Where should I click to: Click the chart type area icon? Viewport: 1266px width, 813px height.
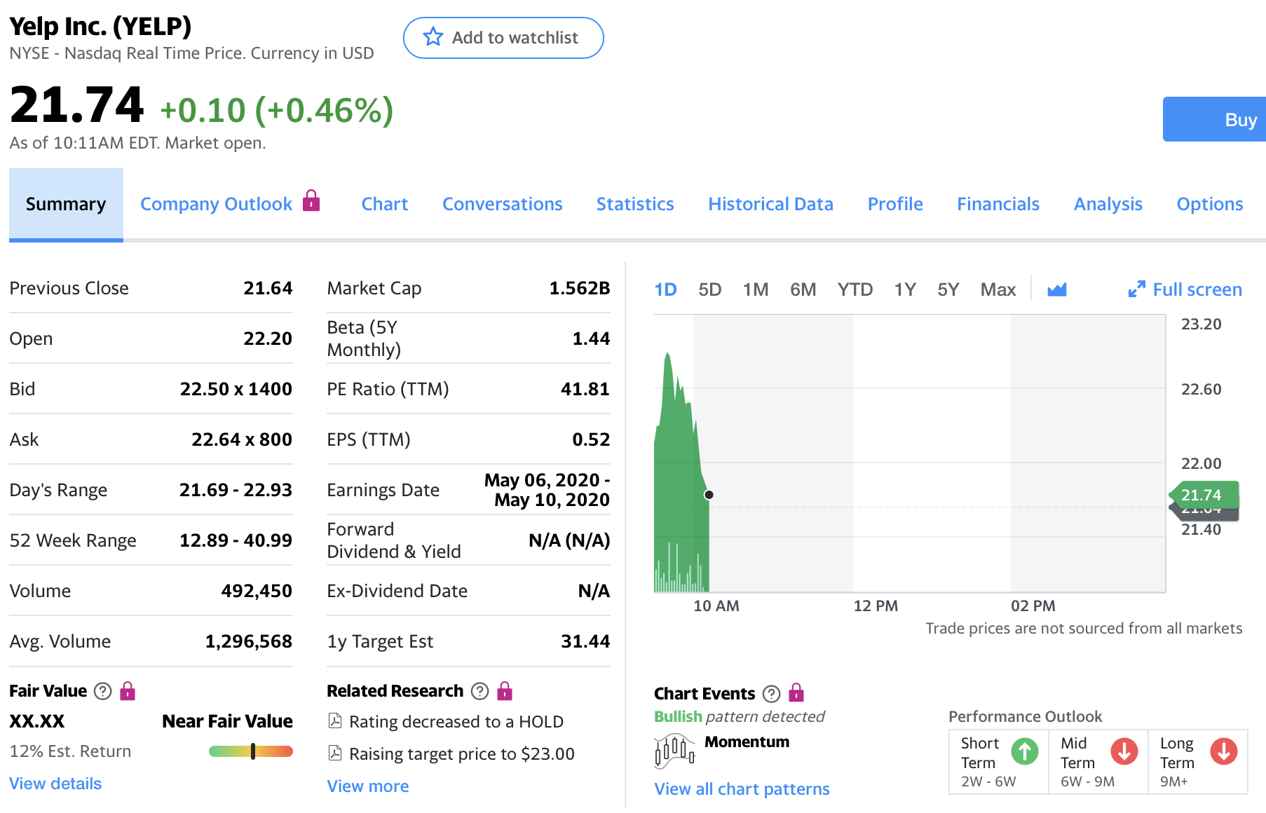click(x=1056, y=289)
